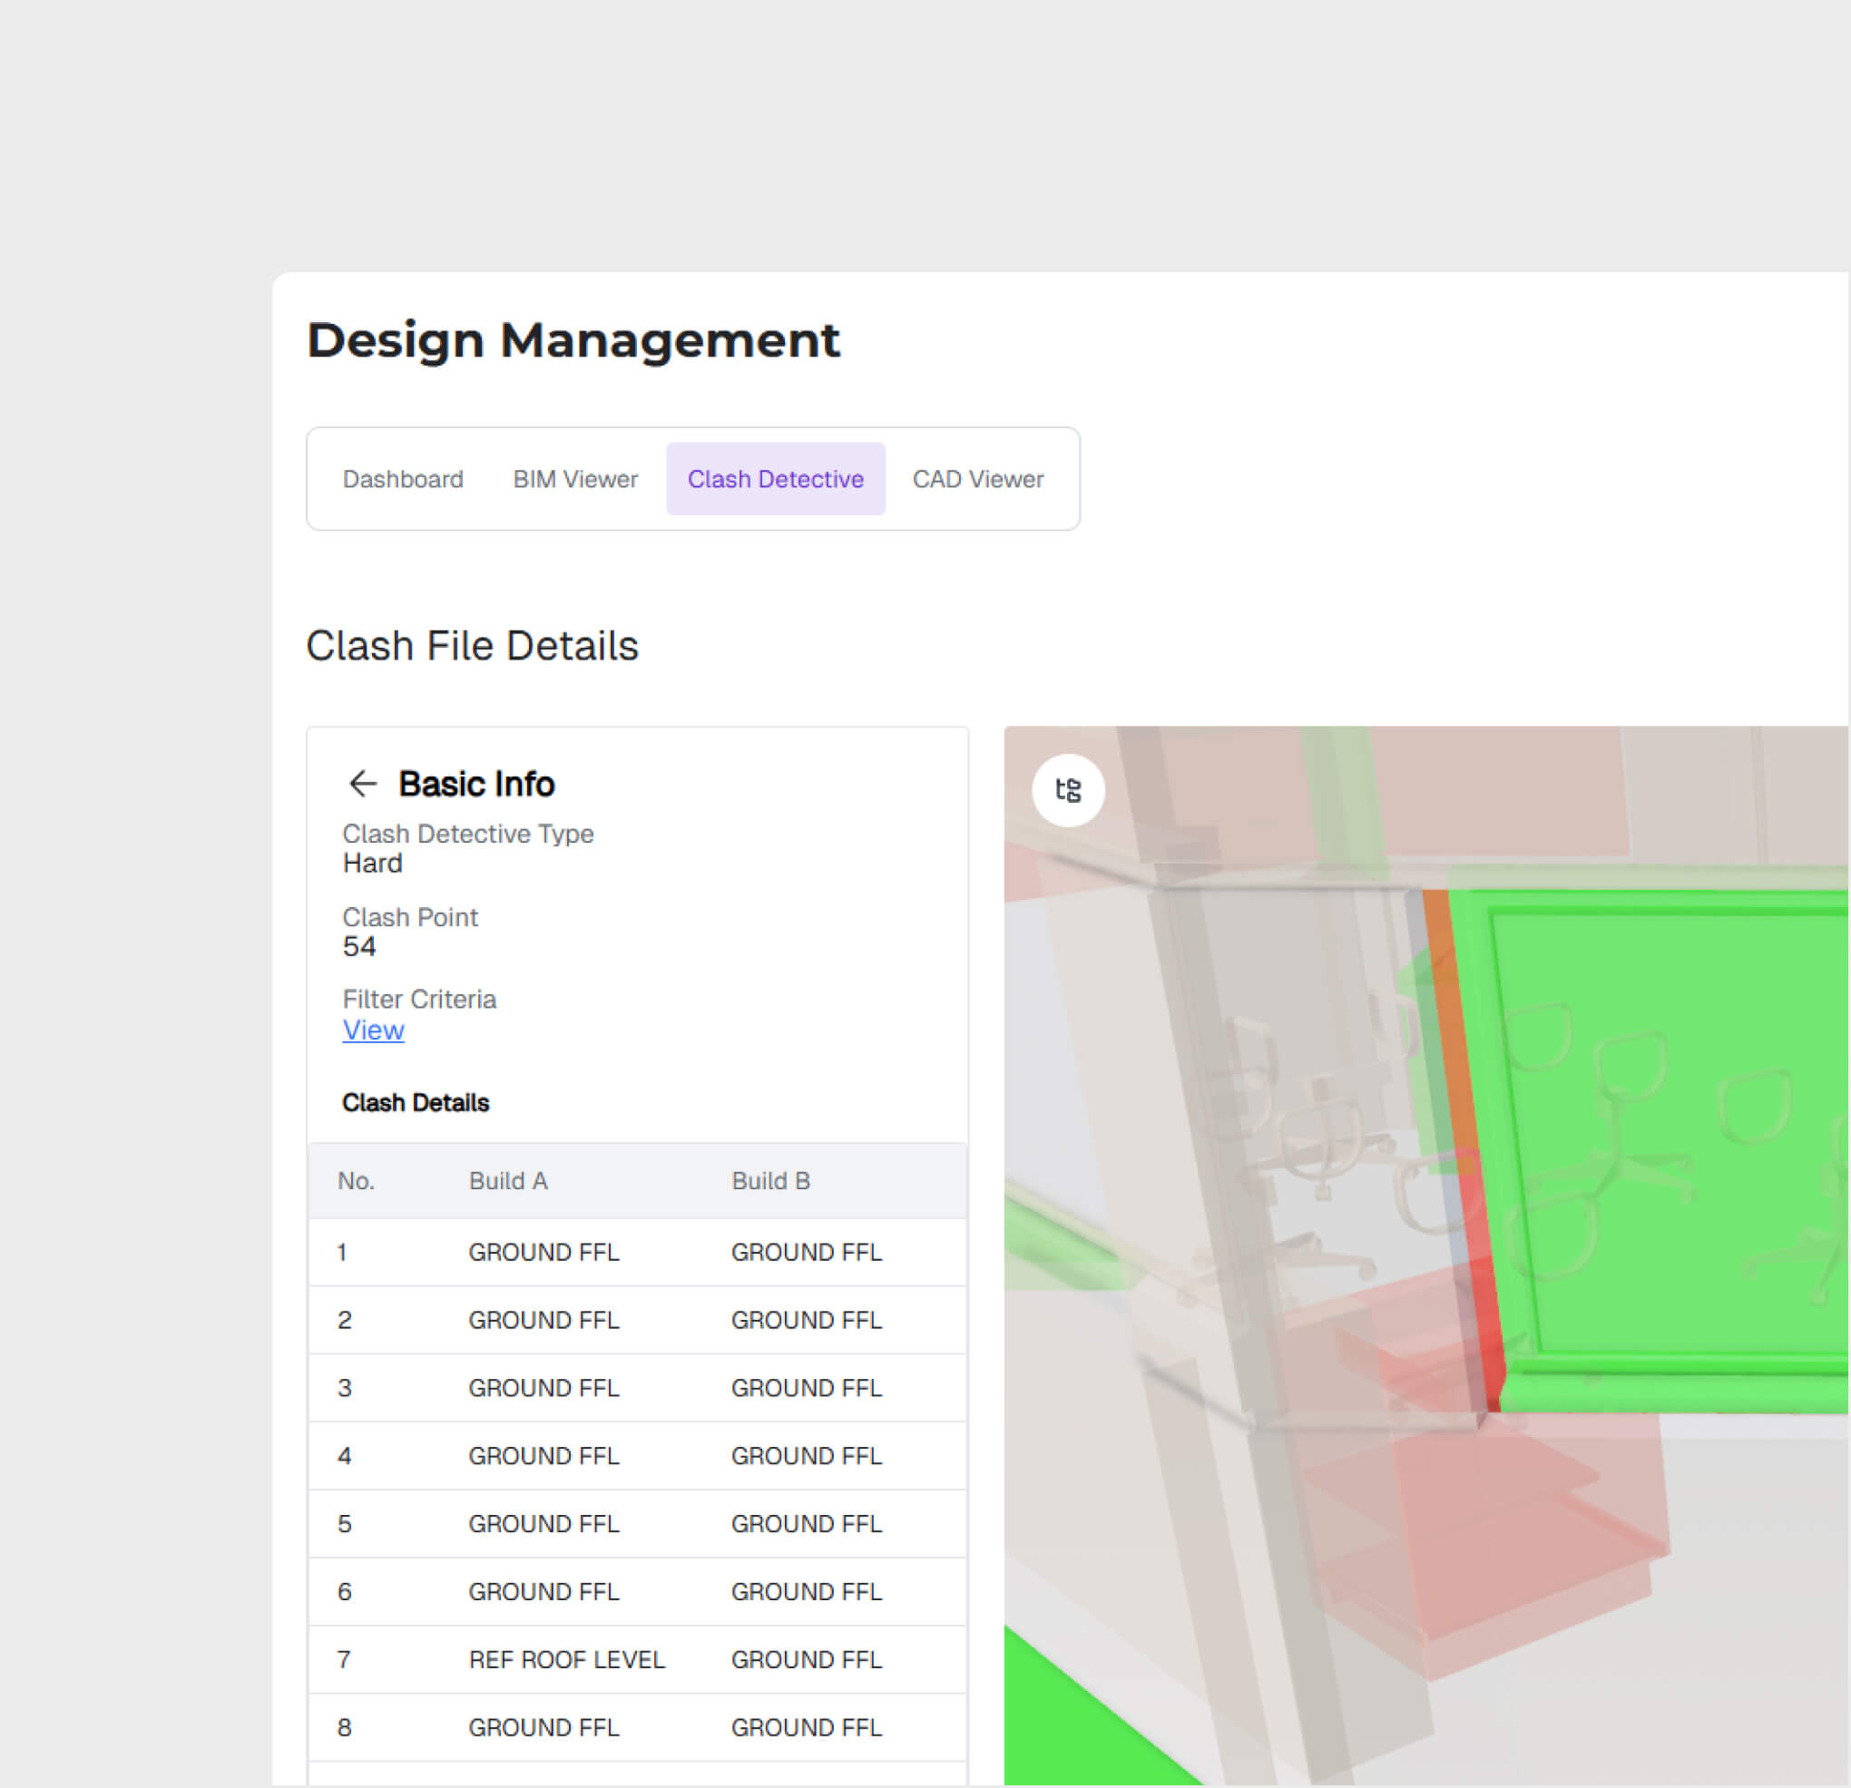Select clash row number 1
The width and height of the screenshot is (1851, 1788).
point(637,1253)
